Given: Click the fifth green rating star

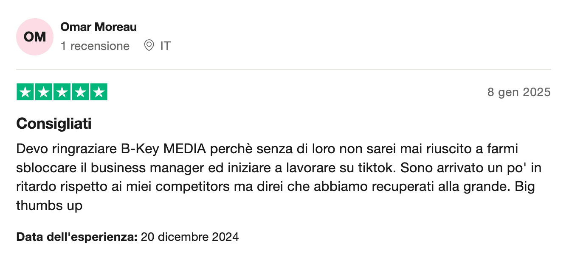Looking at the screenshot, I should click(x=99, y=92).
